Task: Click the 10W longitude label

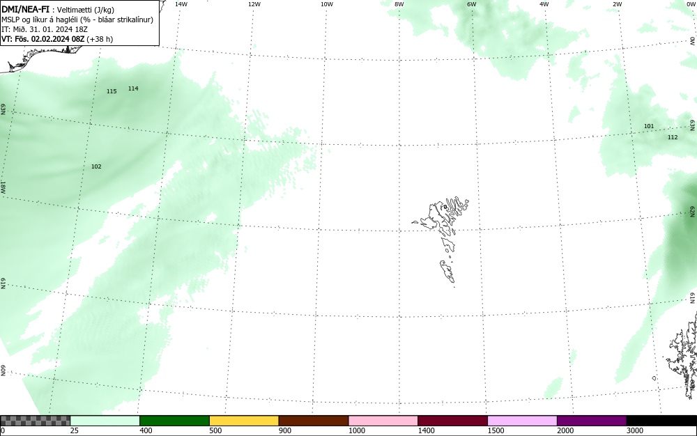Action: tap(327, 4)
